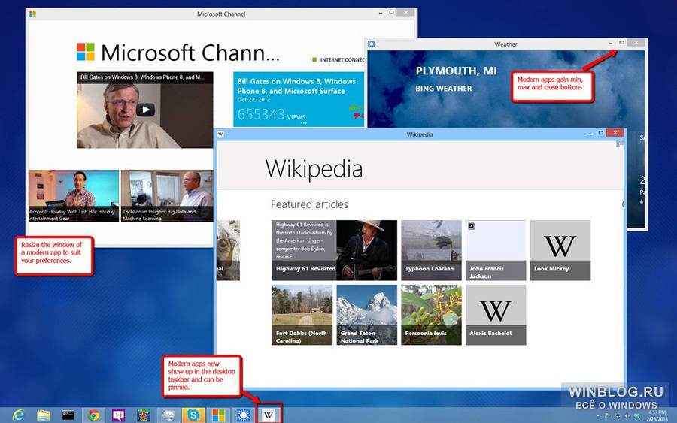The width and height of the screenshot is (677, 423).
Task: Maximize the Wikipedia window
Action: [600, 133]
